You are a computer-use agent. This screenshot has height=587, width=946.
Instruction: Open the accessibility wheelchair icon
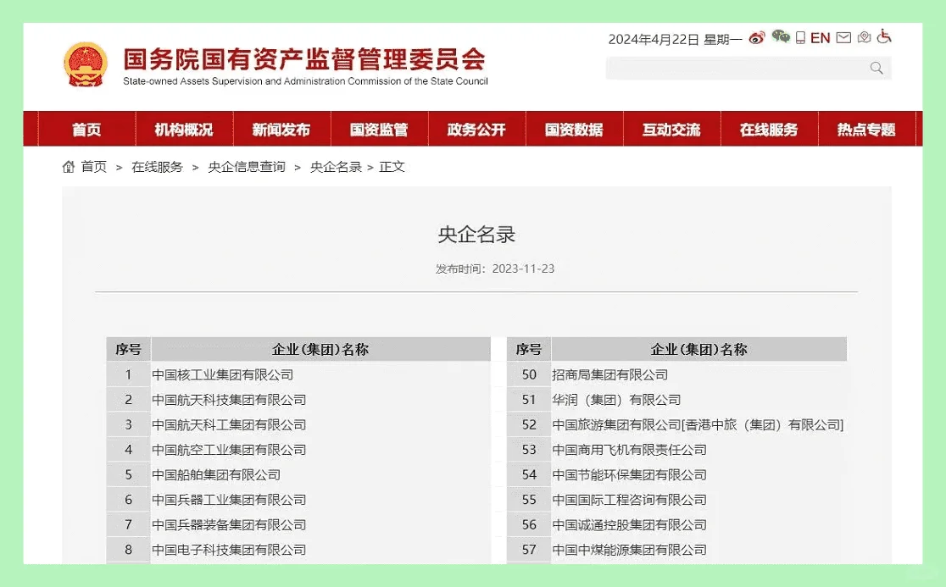tap(884, 36)
